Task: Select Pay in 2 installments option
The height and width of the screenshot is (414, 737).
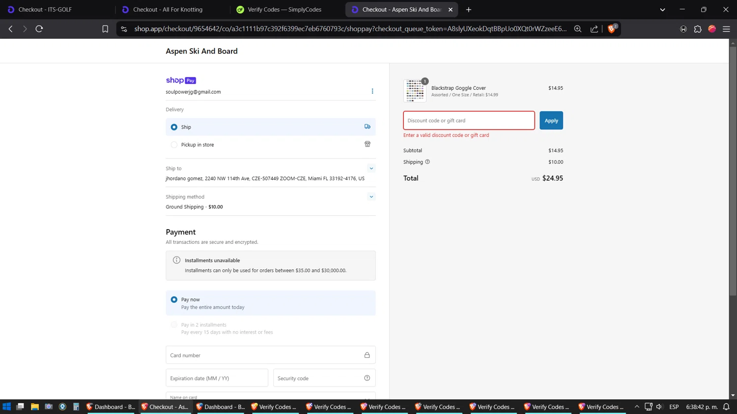Action: 174,325
